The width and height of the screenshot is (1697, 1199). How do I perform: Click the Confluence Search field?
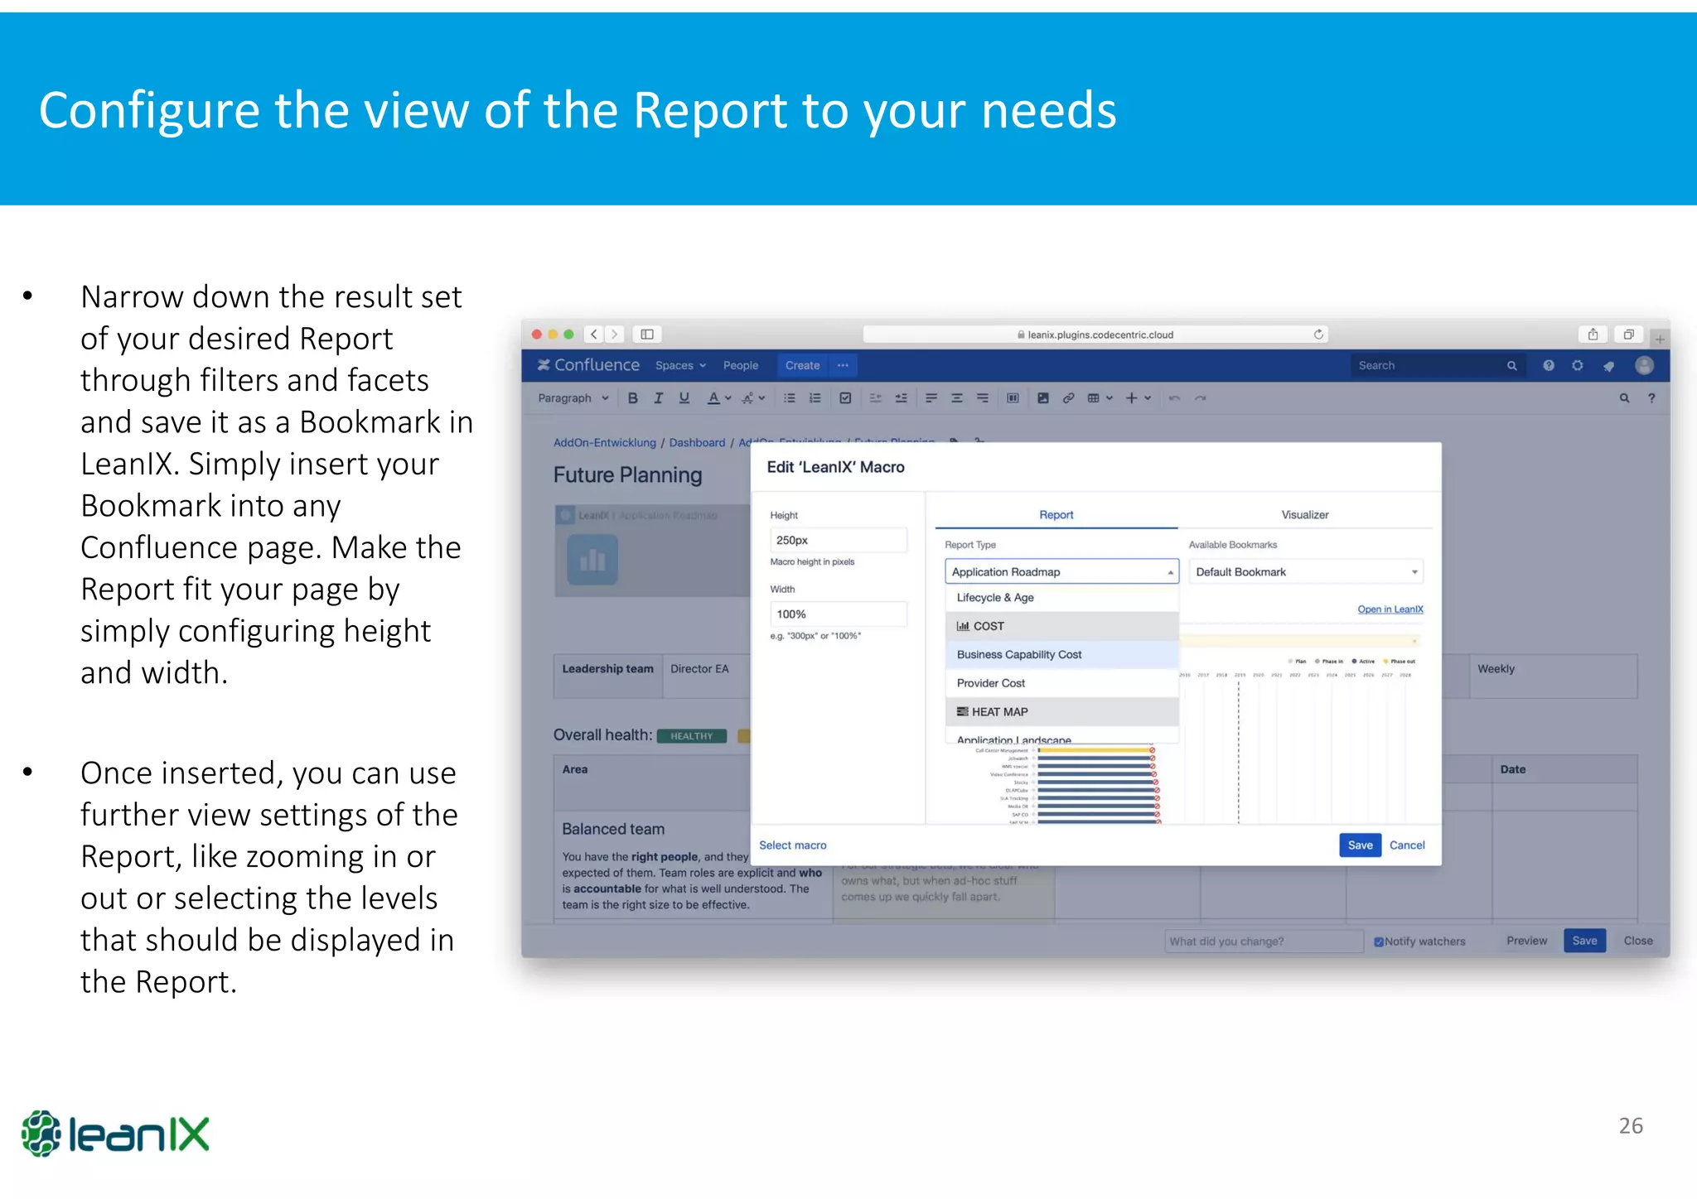(x=1437, y=365)
